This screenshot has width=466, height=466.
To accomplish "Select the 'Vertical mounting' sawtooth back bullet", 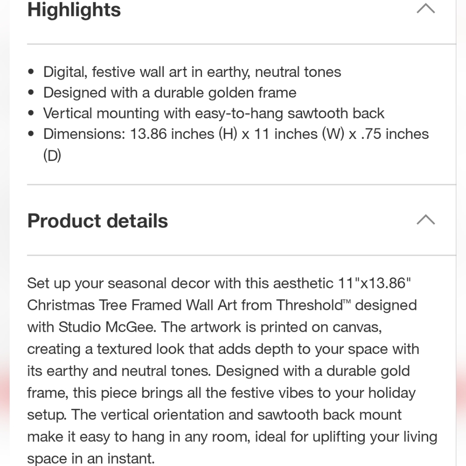I will click(214, 114).
